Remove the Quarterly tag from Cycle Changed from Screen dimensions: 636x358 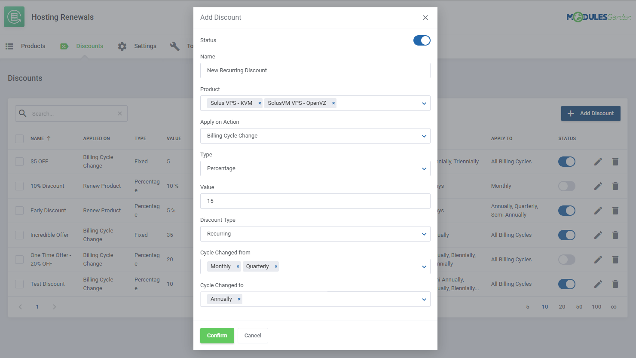point(275,266)
